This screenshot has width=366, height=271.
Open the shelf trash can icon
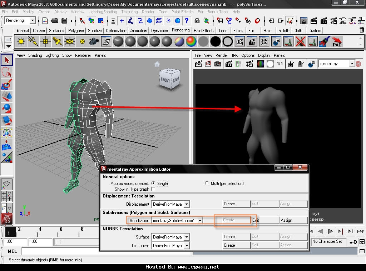tap(362, 30)
